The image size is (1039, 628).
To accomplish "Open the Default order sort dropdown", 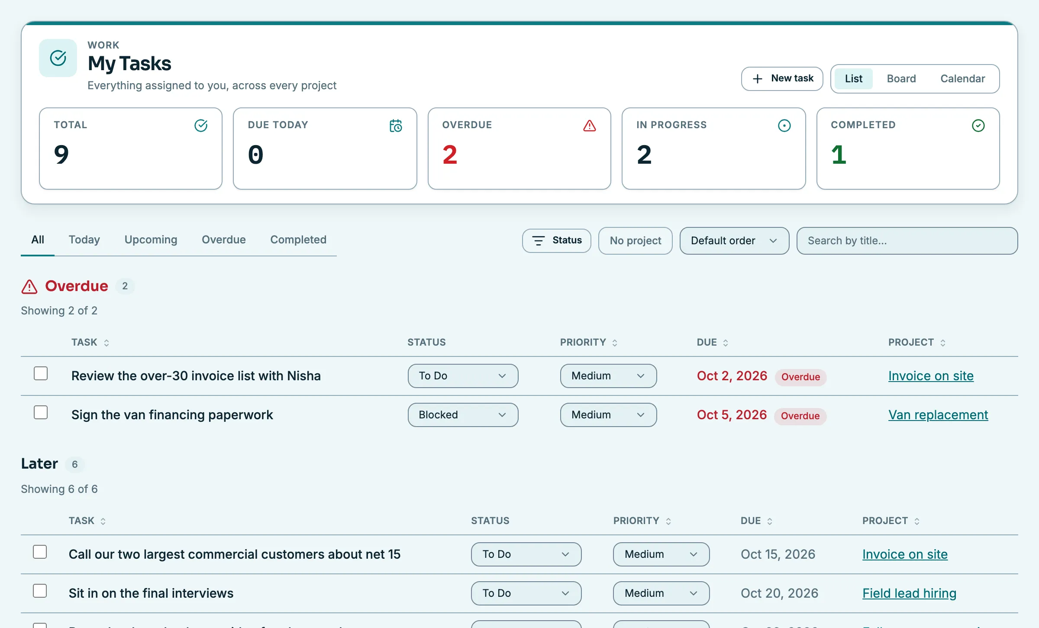I will (x=734, y=241).
